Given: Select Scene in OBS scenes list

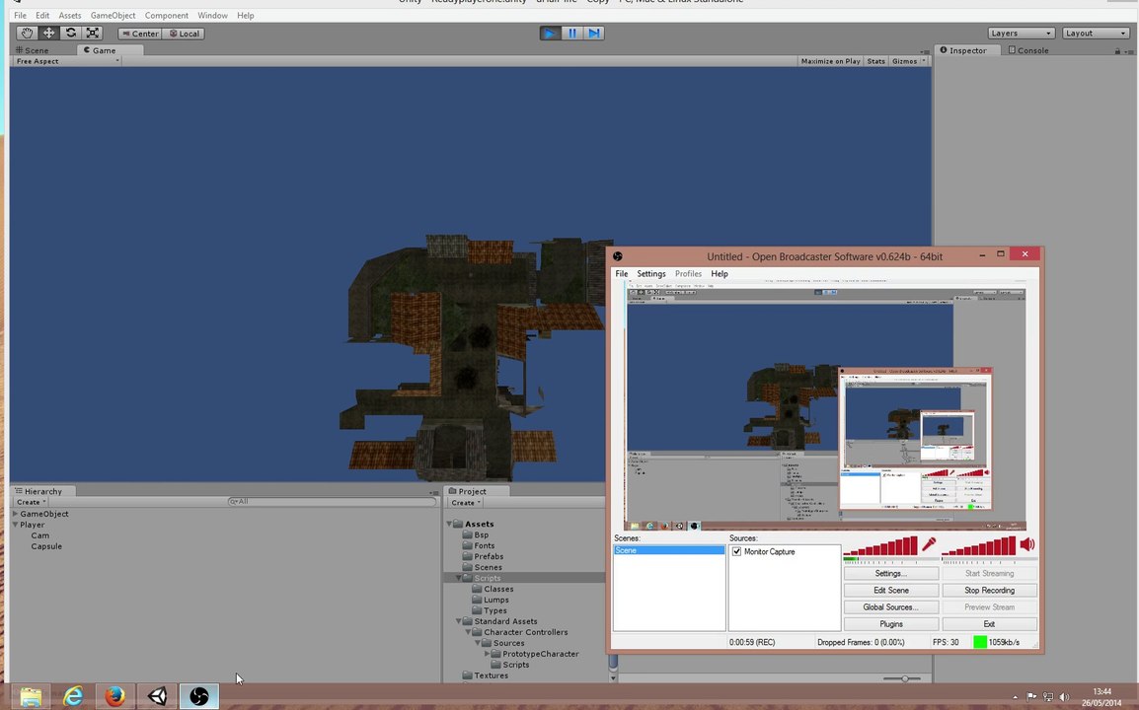Looking at the screenshot, I should pos(669,550).
